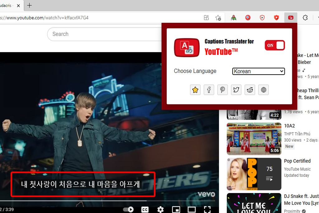319x213 pixels.
Task: Click the star rating button in popup
Action: coord(195,90)
